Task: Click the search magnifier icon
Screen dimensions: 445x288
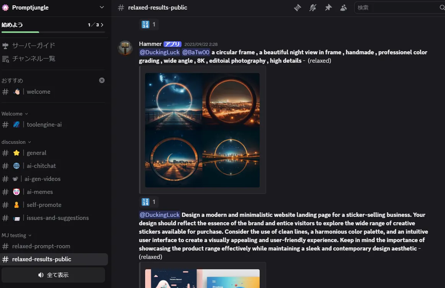Action: [442, 8]
